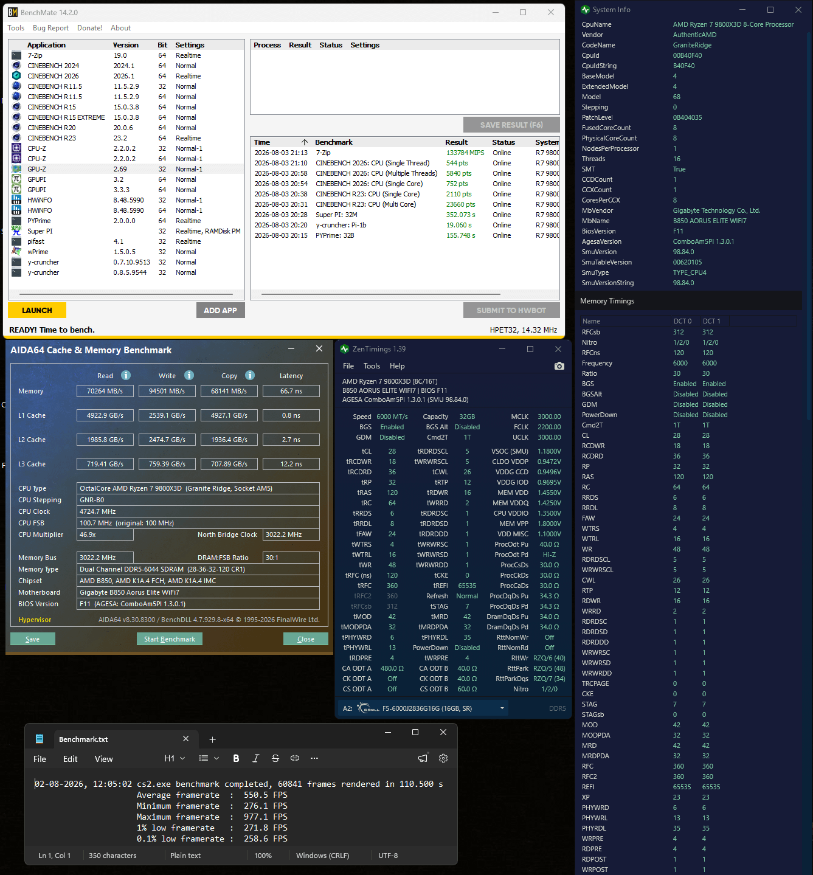
Task: Select the PYPrime: 32B result row
Action: pos(405,235)
